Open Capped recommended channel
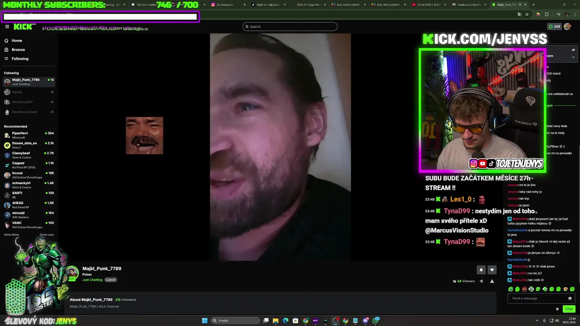Viewport: 580px width, 326px height. (29, 165)
